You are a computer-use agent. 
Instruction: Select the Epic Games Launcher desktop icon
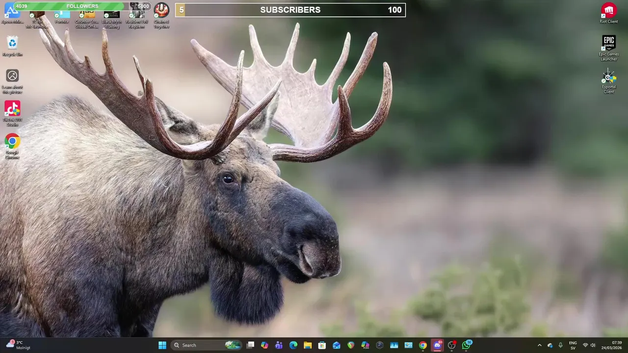pyautogui.click(x=609, y=48)
